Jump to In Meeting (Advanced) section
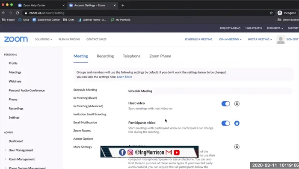This screenshot has width=299, height=169. [88, 106]
